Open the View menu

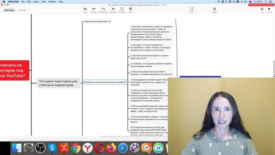click(43, 2)
